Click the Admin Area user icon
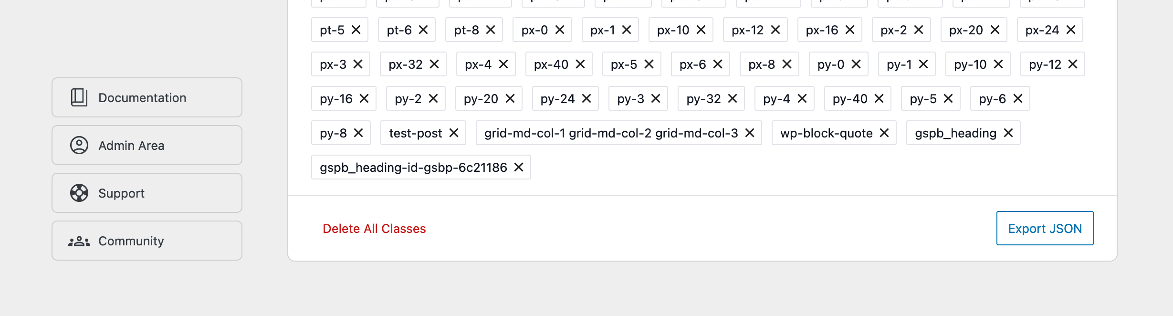 (79, 145)
